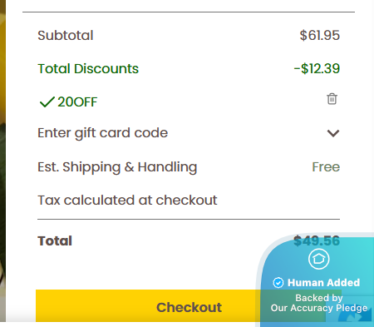Image resolution: width=374 pixels, height=327 pixels.
Task: Select the Human Added label
Action: click(323, 283)
